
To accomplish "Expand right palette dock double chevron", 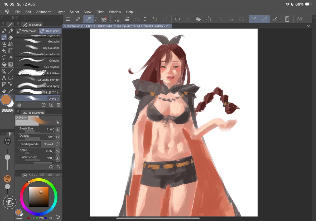I will coord(314,18).
